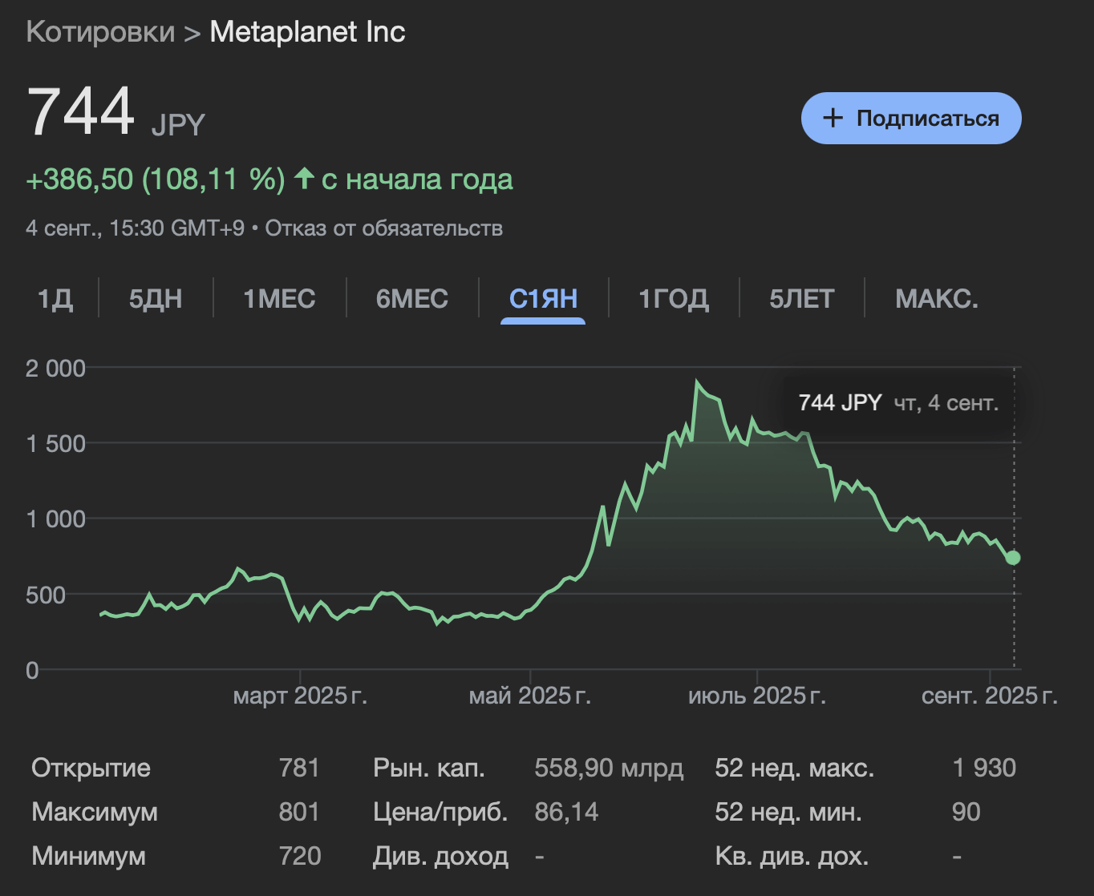This screenshot has width=1094, height=896.
Task: Click the 52 нед. макс. label
Action: coord(795,768)
